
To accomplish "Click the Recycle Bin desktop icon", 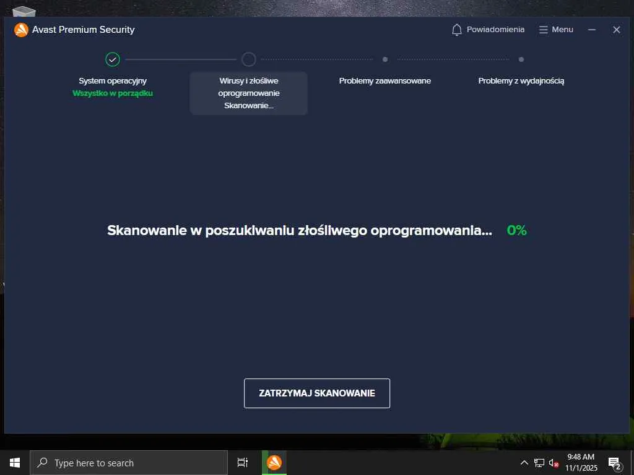I will coord(24,11).
